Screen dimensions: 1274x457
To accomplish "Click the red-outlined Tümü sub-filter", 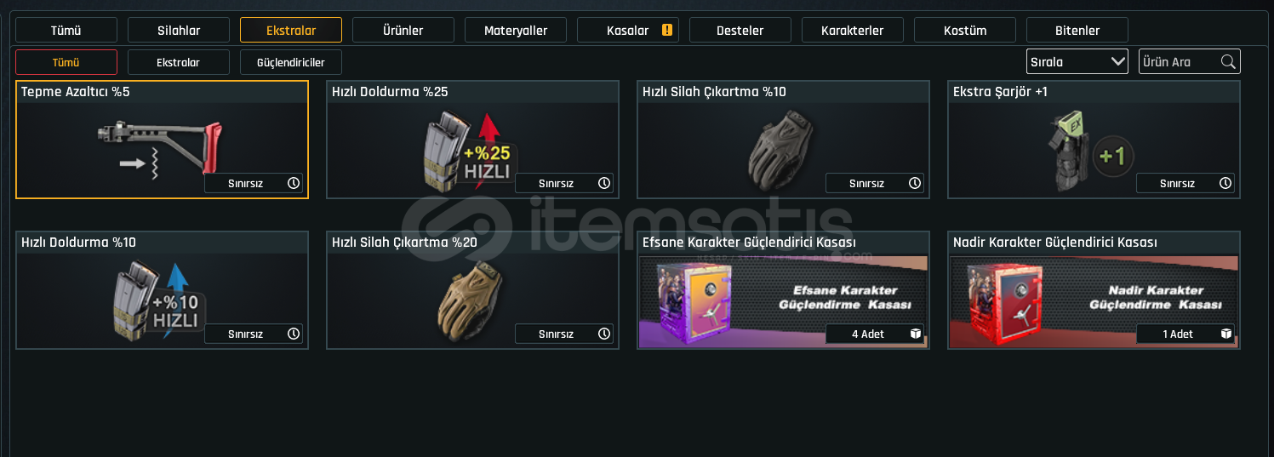I will coord(66,62).
